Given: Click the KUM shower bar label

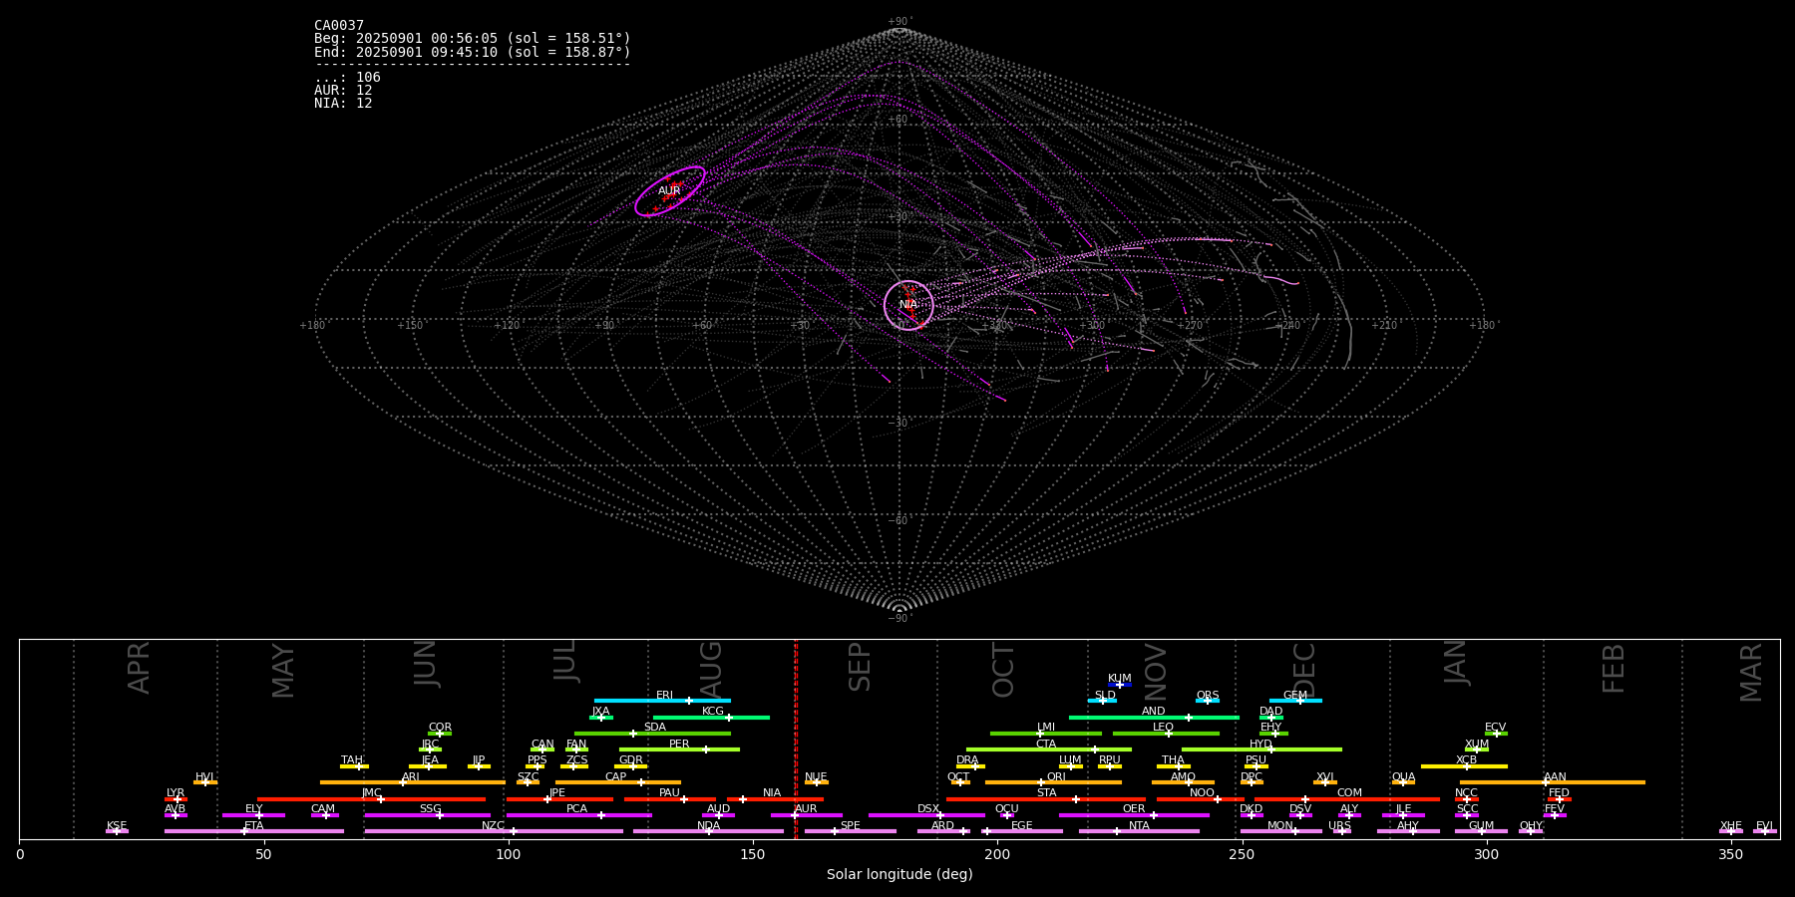Looking at the screenshot, I should pyautogui.click(x=1120, y=679).
